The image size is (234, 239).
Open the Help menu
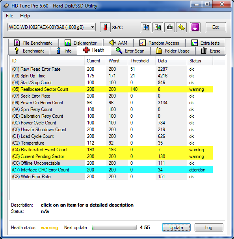[25, 16]
